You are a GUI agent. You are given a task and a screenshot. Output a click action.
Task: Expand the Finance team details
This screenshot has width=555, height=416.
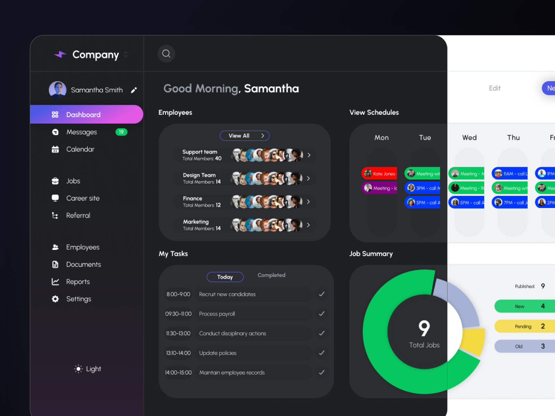[308, 201]
